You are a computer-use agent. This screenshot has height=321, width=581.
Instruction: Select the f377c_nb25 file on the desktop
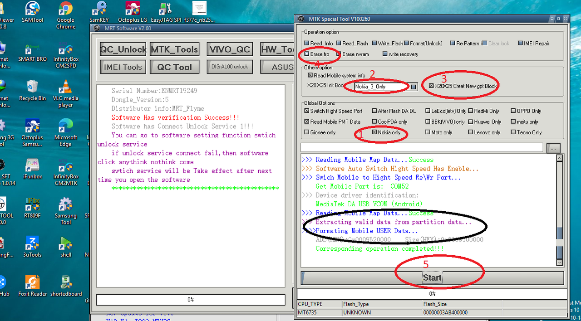pyautogui.click(x=199, y=12)
